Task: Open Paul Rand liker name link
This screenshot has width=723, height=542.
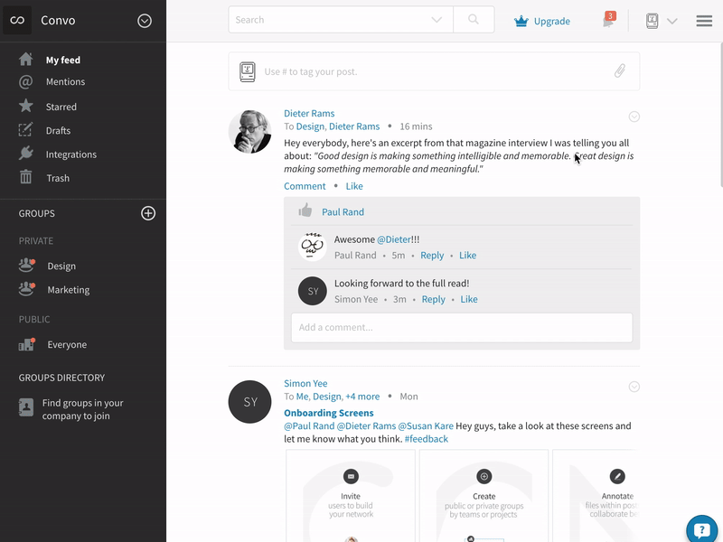Action: [343, 212]
